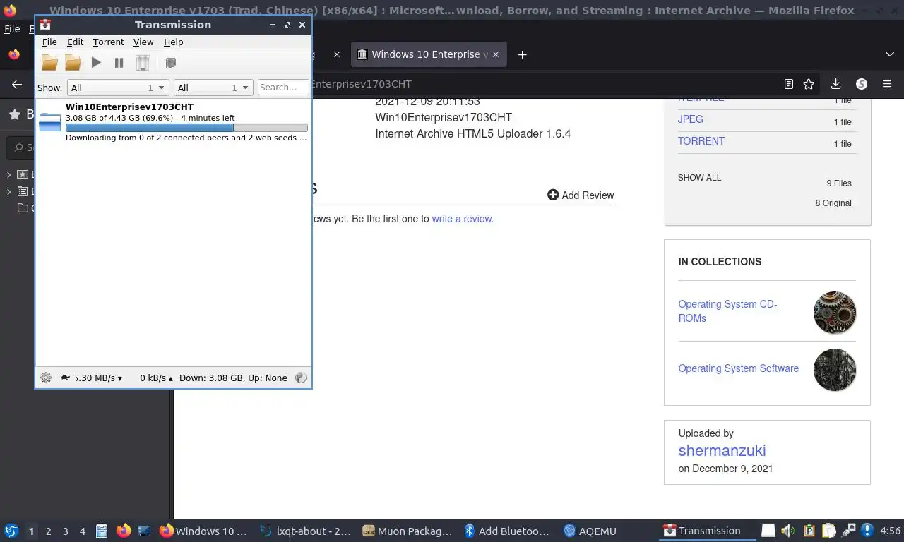The height and width of the screenshot is (542, 904).
Task: Open Transmission File menu
Action: [x=49, y=42]
